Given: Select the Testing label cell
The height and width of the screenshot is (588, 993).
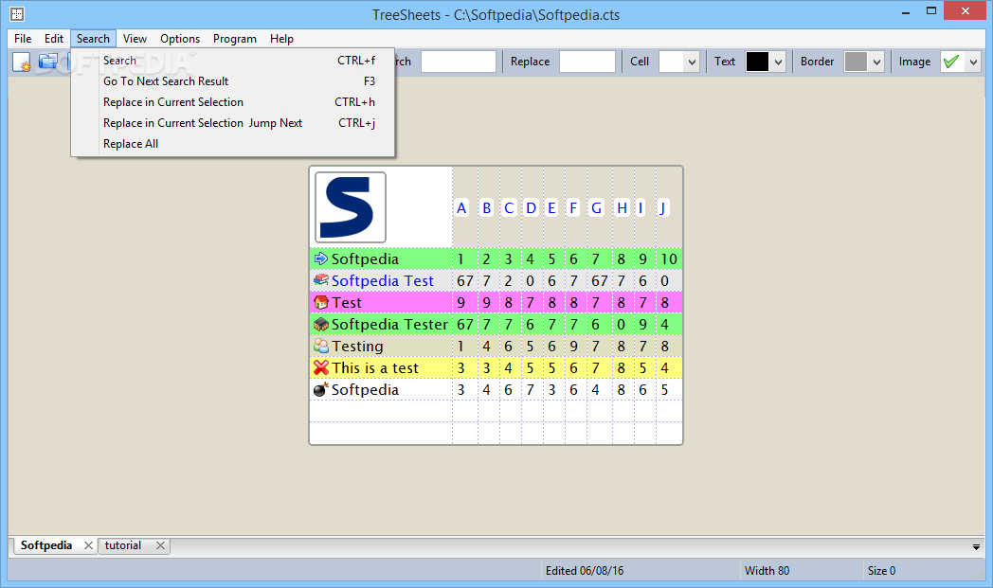Looking at the screenshot, I should (x=381, y=346).
